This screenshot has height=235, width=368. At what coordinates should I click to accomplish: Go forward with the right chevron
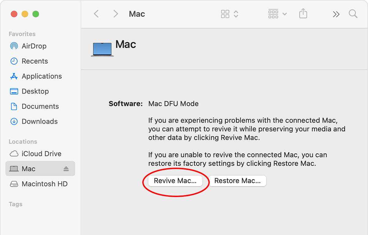(x=116, y=14)
